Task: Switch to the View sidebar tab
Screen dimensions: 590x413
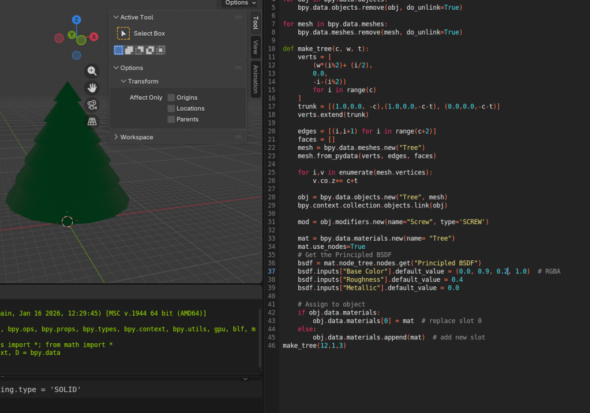Action: point(255,47)
